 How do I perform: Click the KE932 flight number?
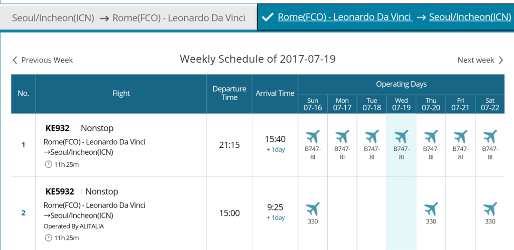click(x=57, y=128)
